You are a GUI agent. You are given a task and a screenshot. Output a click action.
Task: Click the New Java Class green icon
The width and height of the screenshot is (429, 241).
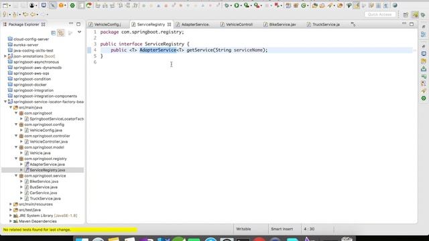(304, 5)
